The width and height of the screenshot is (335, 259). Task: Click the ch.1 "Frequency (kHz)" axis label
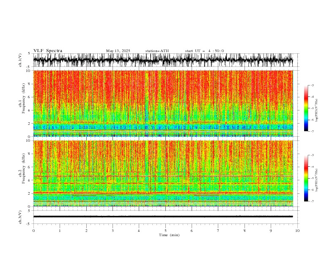pos(24,98)
